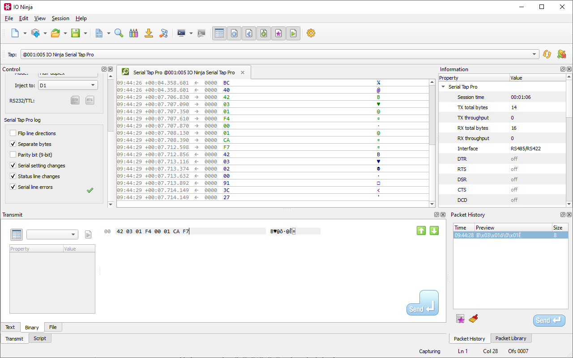The height and width of the screenshot is (358, 573).
Task: Click the save-to-library star icon
Action: [460, 319]
